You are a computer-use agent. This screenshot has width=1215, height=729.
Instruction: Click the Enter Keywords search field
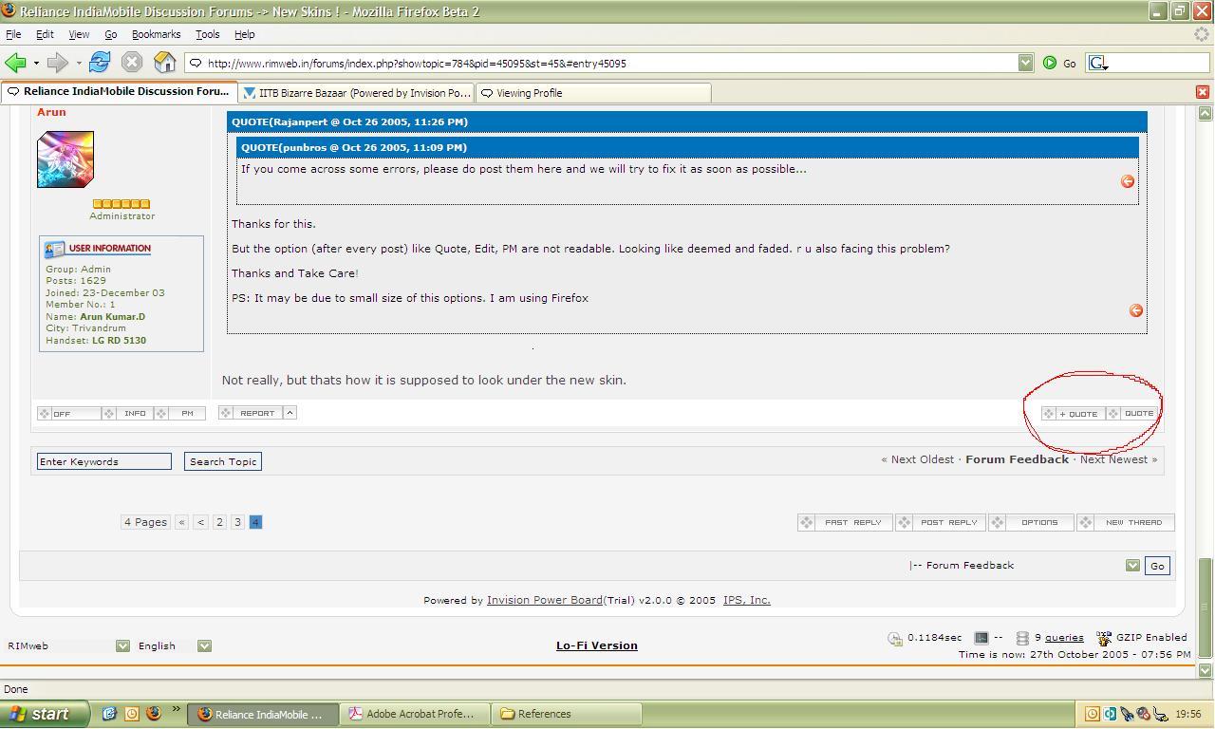(x=104, y=461)
